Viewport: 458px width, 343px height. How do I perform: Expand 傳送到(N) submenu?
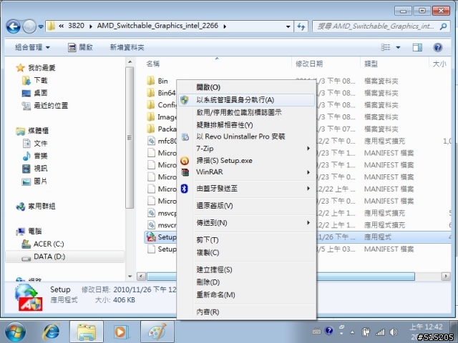coord(246,223)
